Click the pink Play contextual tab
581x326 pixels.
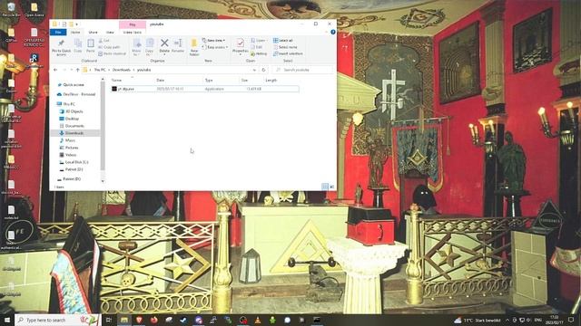(x=133, y=24)
